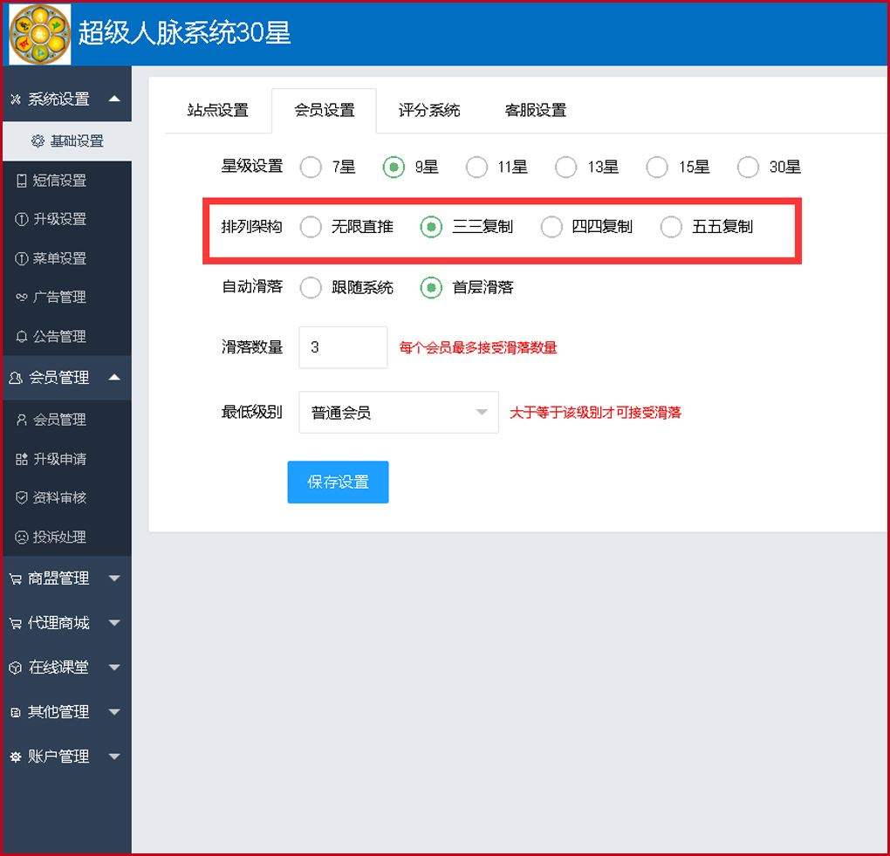Open 广告管理 from the sidebar
The width and height of the screenshot is (890, 856).
pyautogui.click(x=52, y=297)
